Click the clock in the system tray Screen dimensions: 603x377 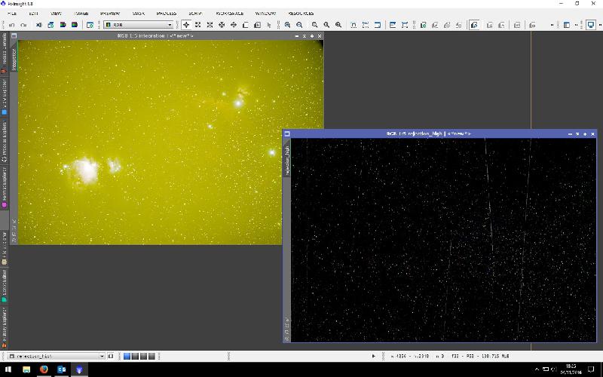click(571, 369)
